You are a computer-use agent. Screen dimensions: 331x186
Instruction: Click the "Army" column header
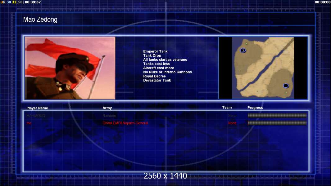pyautogui.click(x=107, y=108)
